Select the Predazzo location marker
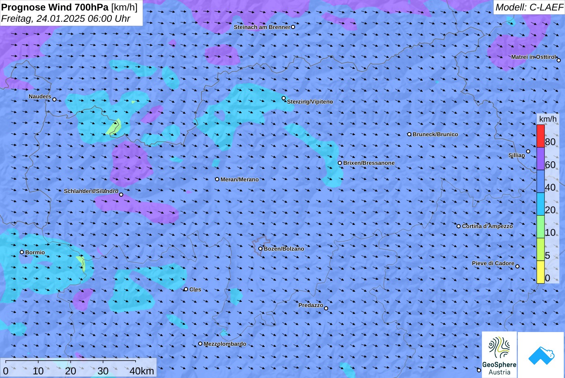The image size is (565, 378). (x=326, y=308)
